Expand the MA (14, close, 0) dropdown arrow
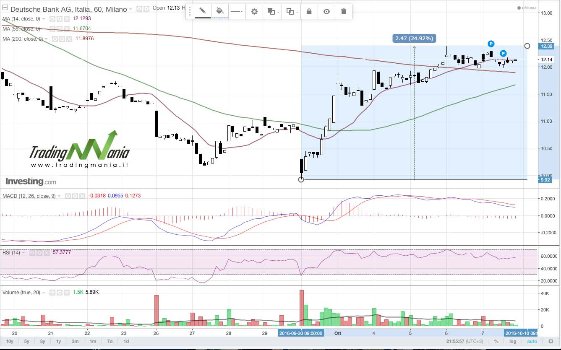 pos(44,19)
